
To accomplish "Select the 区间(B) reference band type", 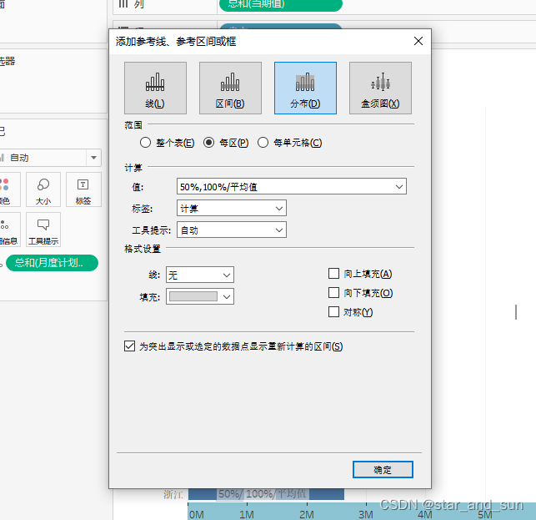I will point(230,88).
